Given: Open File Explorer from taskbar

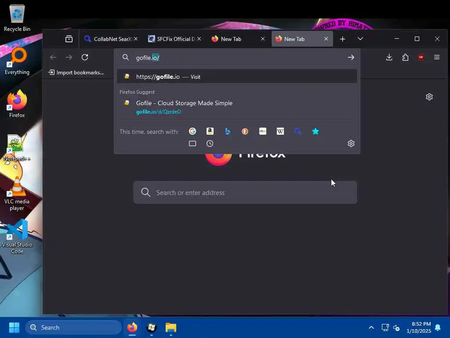Looking at the screenshot, I should click(x=171, y=327).
